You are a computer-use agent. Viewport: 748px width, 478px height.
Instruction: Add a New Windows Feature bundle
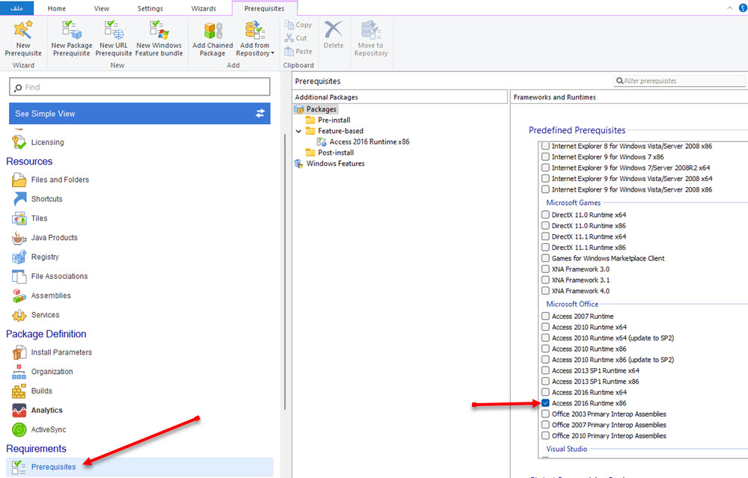click(x=159, y=39)
